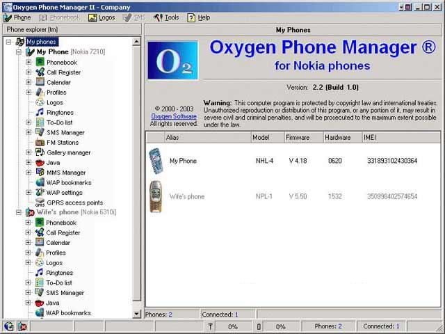
Task: Click the To-Do list icon under My Phone
Action: pos(40,122)
